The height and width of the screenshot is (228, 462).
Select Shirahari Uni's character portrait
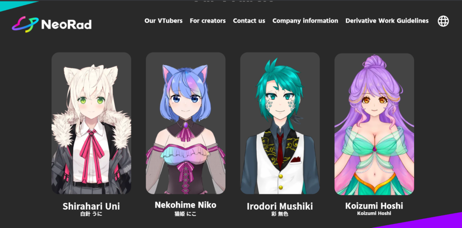coord(91,123)
